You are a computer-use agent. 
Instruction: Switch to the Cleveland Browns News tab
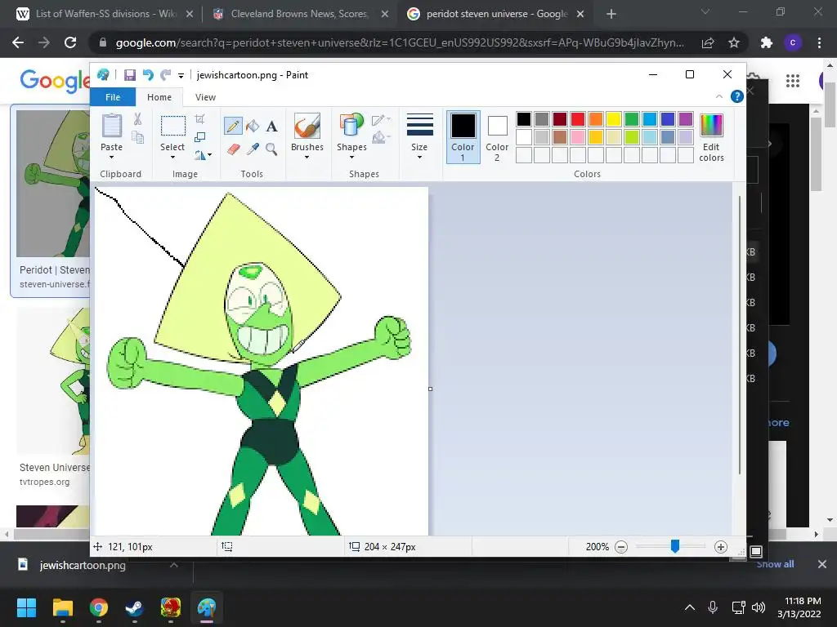coord(300,14)
